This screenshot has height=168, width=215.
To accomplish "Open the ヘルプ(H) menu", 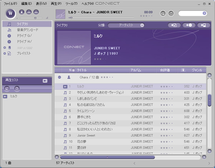I will [x=88, y=4].
